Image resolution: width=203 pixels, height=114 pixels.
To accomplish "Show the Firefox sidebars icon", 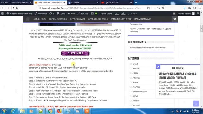I will pyautogui.click(x=194, y=8).
